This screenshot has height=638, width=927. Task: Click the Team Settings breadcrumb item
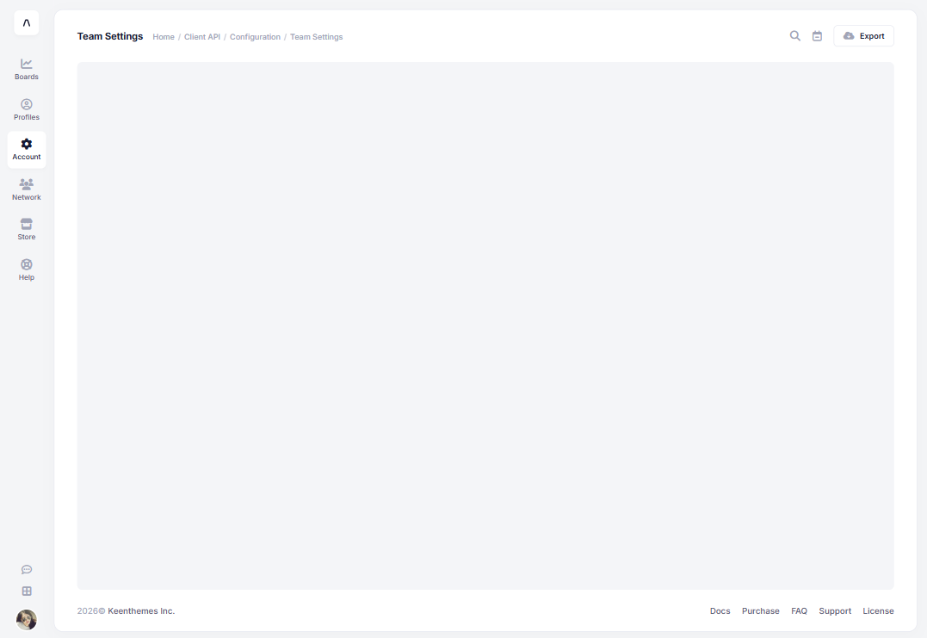coord(316,37)
